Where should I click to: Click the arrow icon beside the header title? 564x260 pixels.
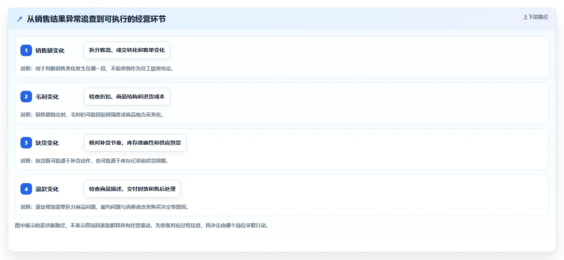pos(20,19)
